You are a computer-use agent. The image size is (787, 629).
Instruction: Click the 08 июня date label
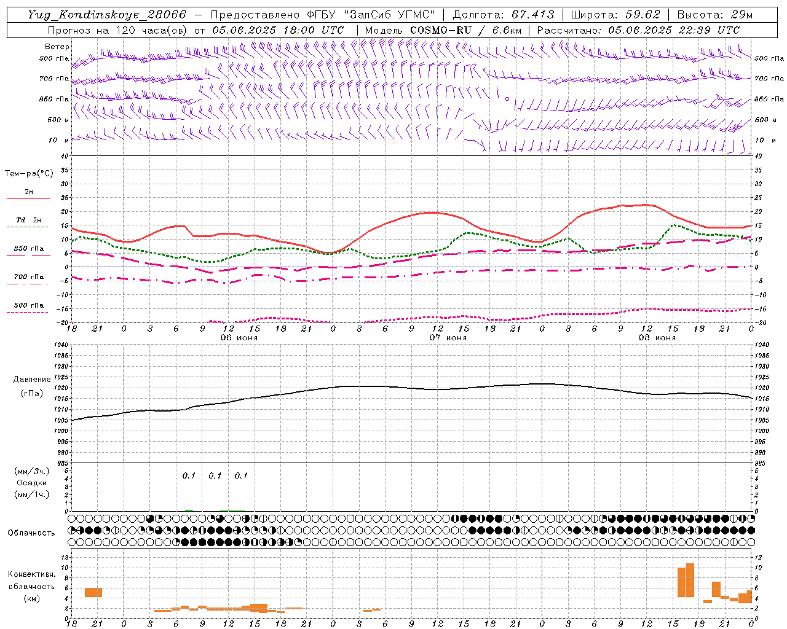pos(657,338)
